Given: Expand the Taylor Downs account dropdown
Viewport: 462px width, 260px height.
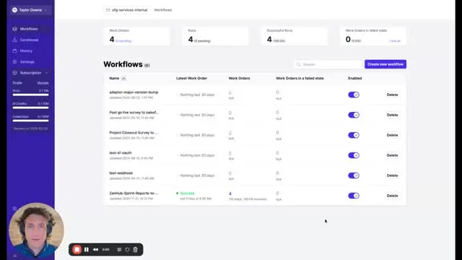Looking at the screenshot, I should coord(45,10).
